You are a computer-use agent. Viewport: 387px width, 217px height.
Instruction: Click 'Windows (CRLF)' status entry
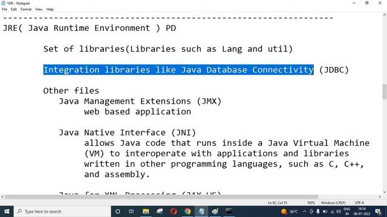tap(333, 203)
